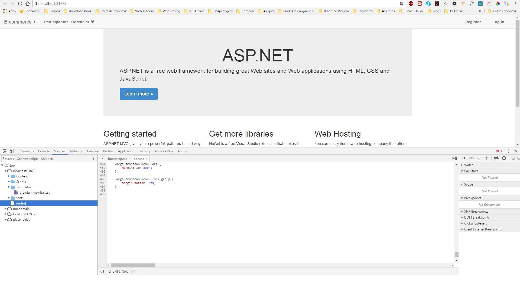Open the Timeline tab
Viewport: 520px width, 284px height.
(93, 151)
